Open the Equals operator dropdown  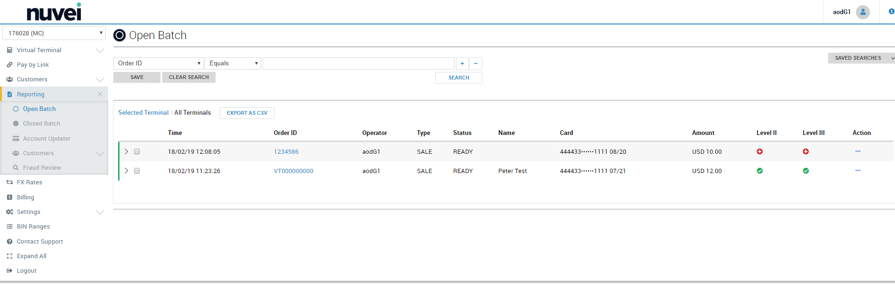coord(233,63)
